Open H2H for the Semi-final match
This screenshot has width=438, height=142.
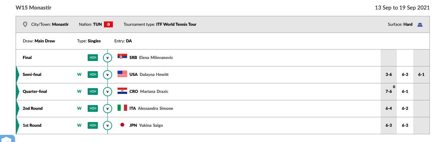92,75
